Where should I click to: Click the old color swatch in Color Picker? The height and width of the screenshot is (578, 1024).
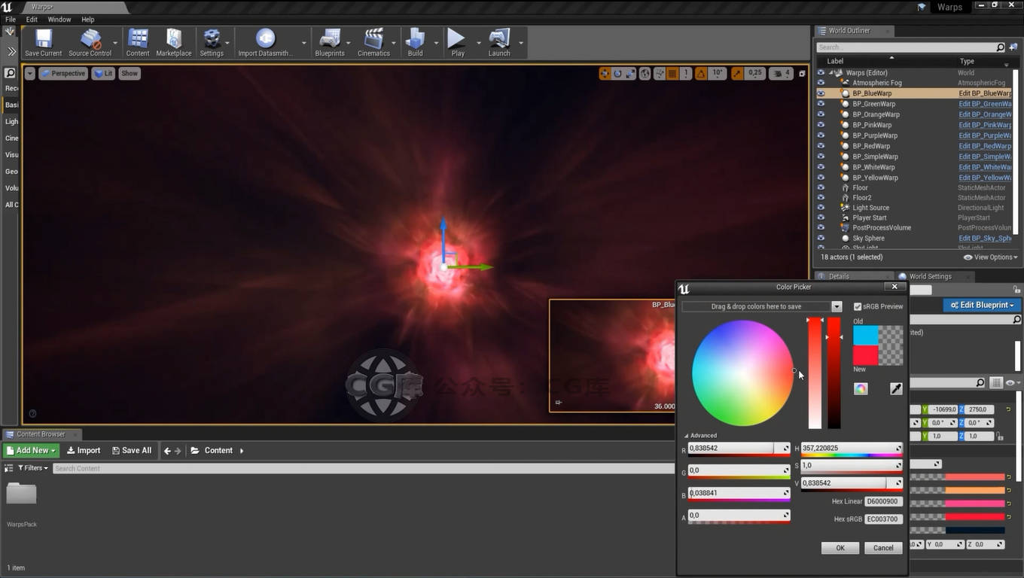pyautogui.click(x=866, y=336)
